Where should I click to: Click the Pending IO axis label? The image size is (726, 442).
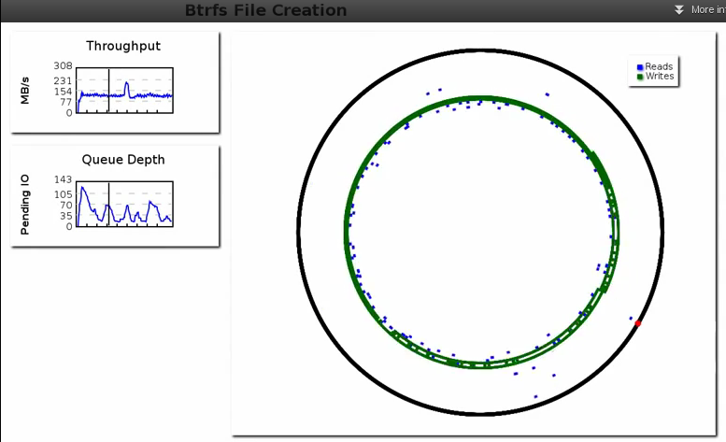point(24,204)
